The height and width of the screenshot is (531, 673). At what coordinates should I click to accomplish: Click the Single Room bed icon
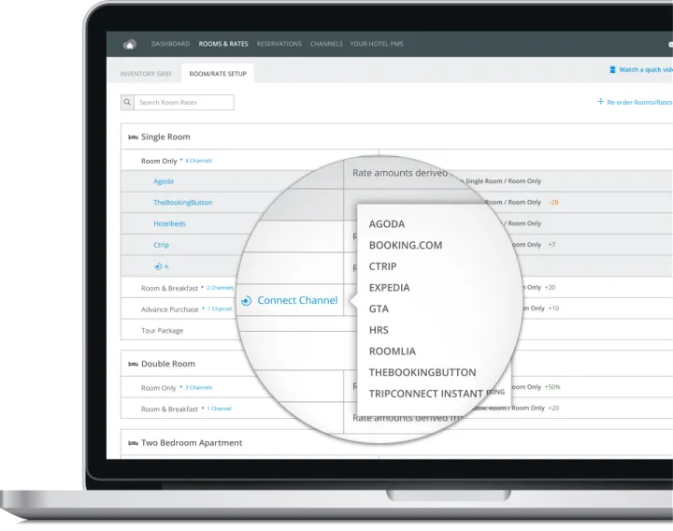point(133,137)
